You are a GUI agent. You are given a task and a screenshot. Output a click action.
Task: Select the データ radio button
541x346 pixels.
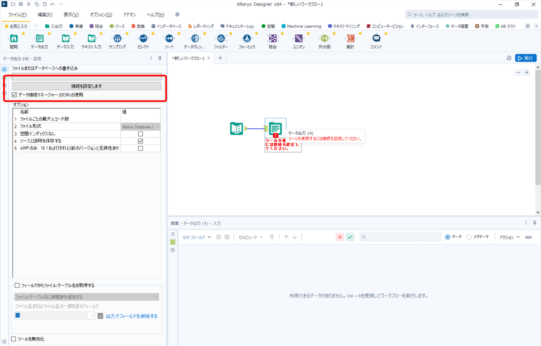(448, 237)
